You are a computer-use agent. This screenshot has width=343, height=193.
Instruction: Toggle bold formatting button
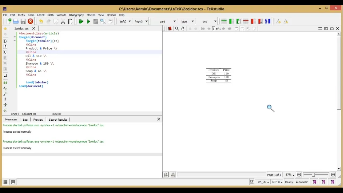tap(5, 41)
